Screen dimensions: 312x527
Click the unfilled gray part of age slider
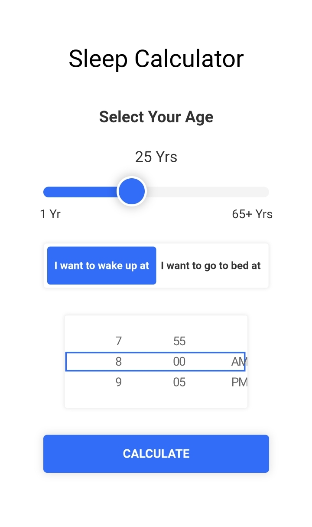[x=208, y=192]
